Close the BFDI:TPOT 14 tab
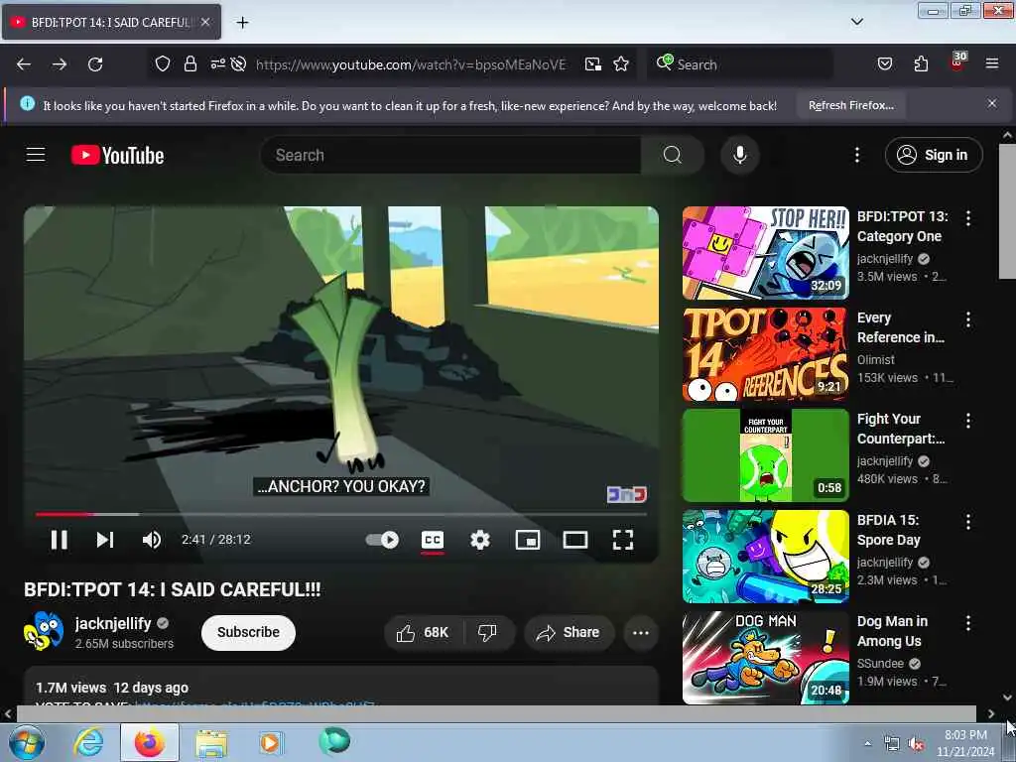Viewport: 1016px width, 762px height. (205, 22)
